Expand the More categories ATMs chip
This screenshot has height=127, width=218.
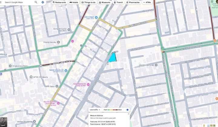[x=147, y=2]
